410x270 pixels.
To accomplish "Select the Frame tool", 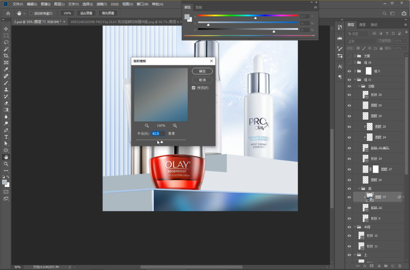I will [x=6, y=63].
